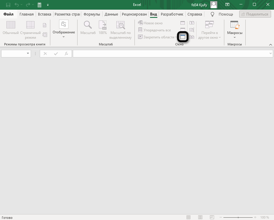Image resolution: width=274 pixels, height=220 pixels.
Task: Click the Поделиться button
Action: [255, 14]
